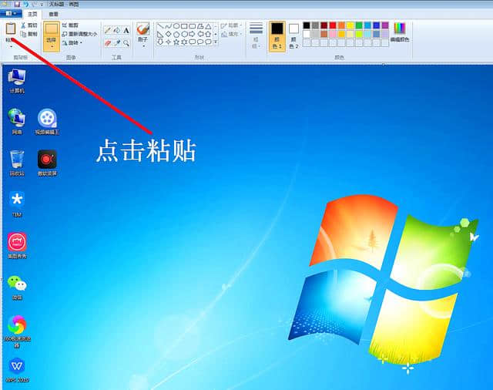The height and width of the screenshot is (390, 493).
Task: Choose the Diamond shape
Action: [x=169, y=34]
